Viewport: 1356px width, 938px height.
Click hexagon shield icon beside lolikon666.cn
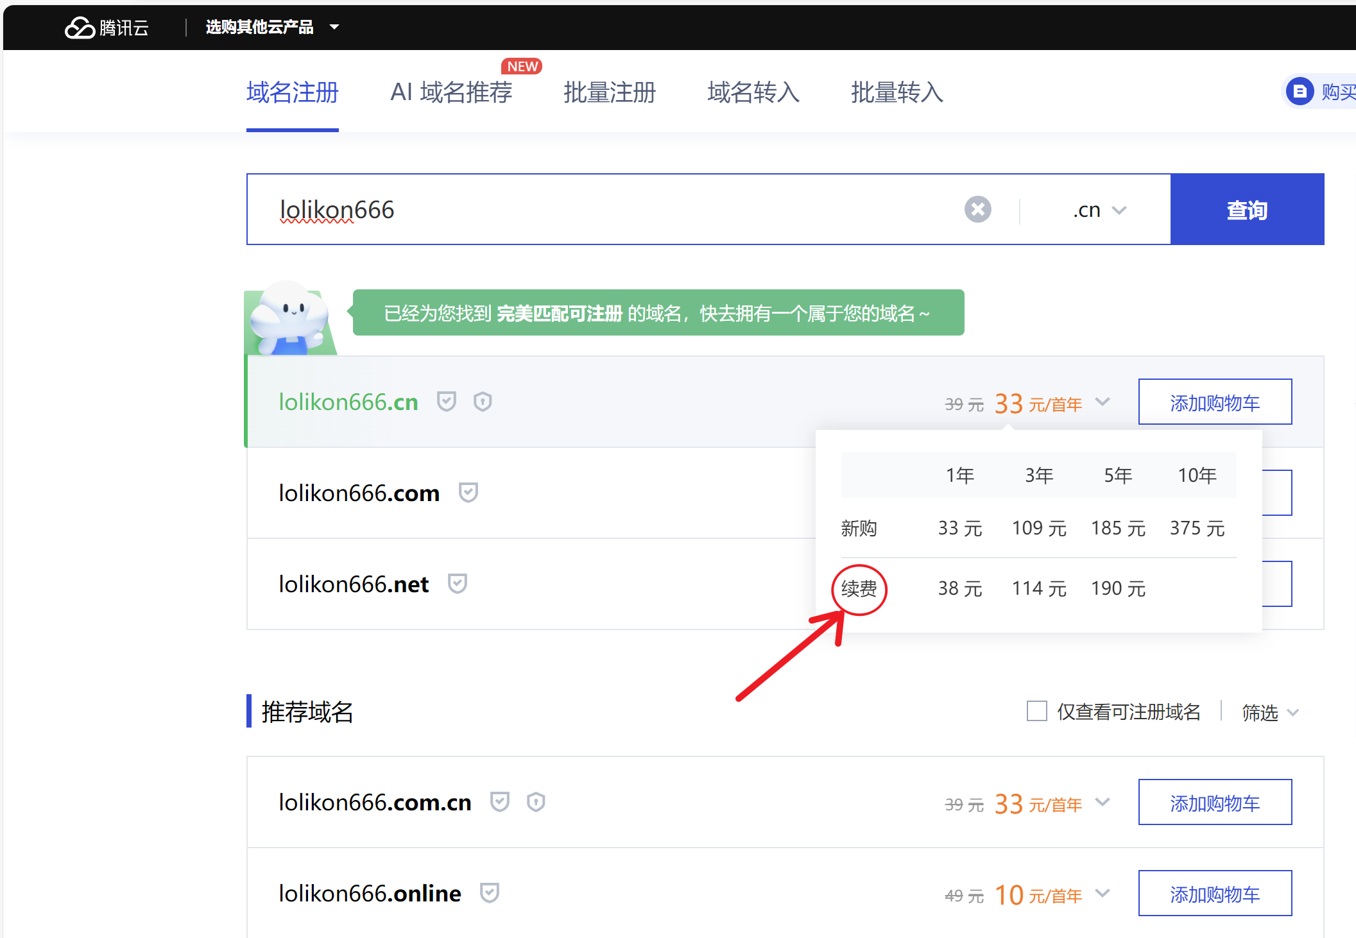click(x=483, y=402)
